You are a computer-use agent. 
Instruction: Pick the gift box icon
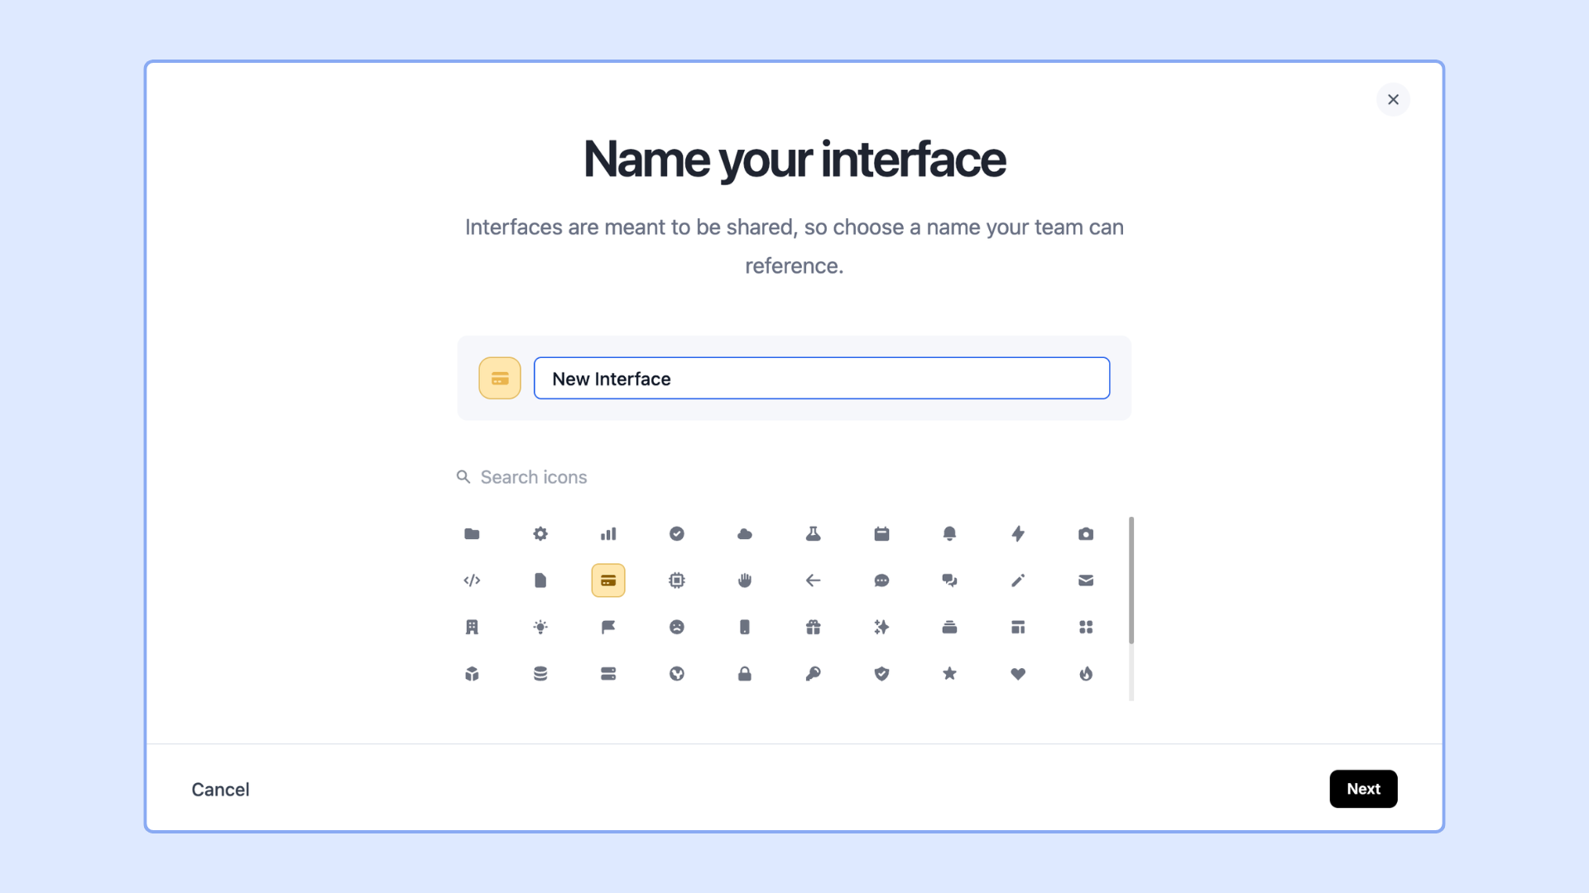(x=814, y=628)
